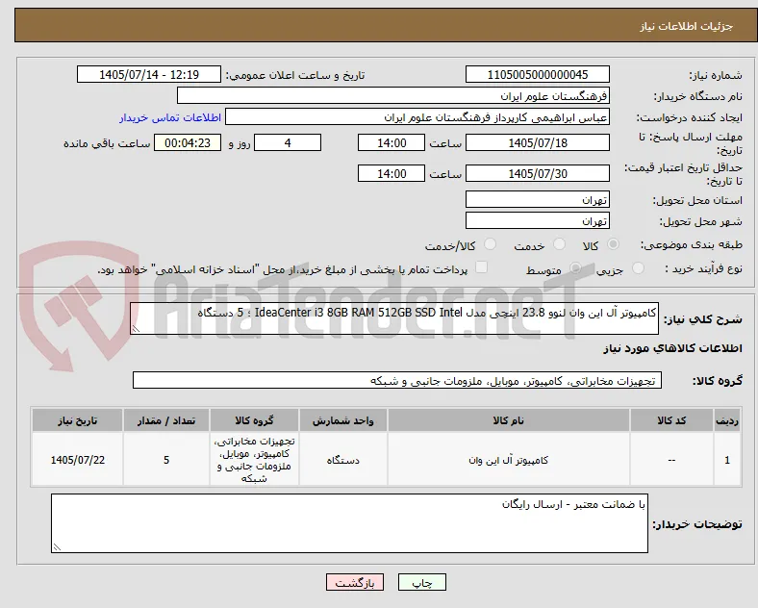Click the بازگشت back button
Screen dimensions: 758x608
[x=355, y=582]
